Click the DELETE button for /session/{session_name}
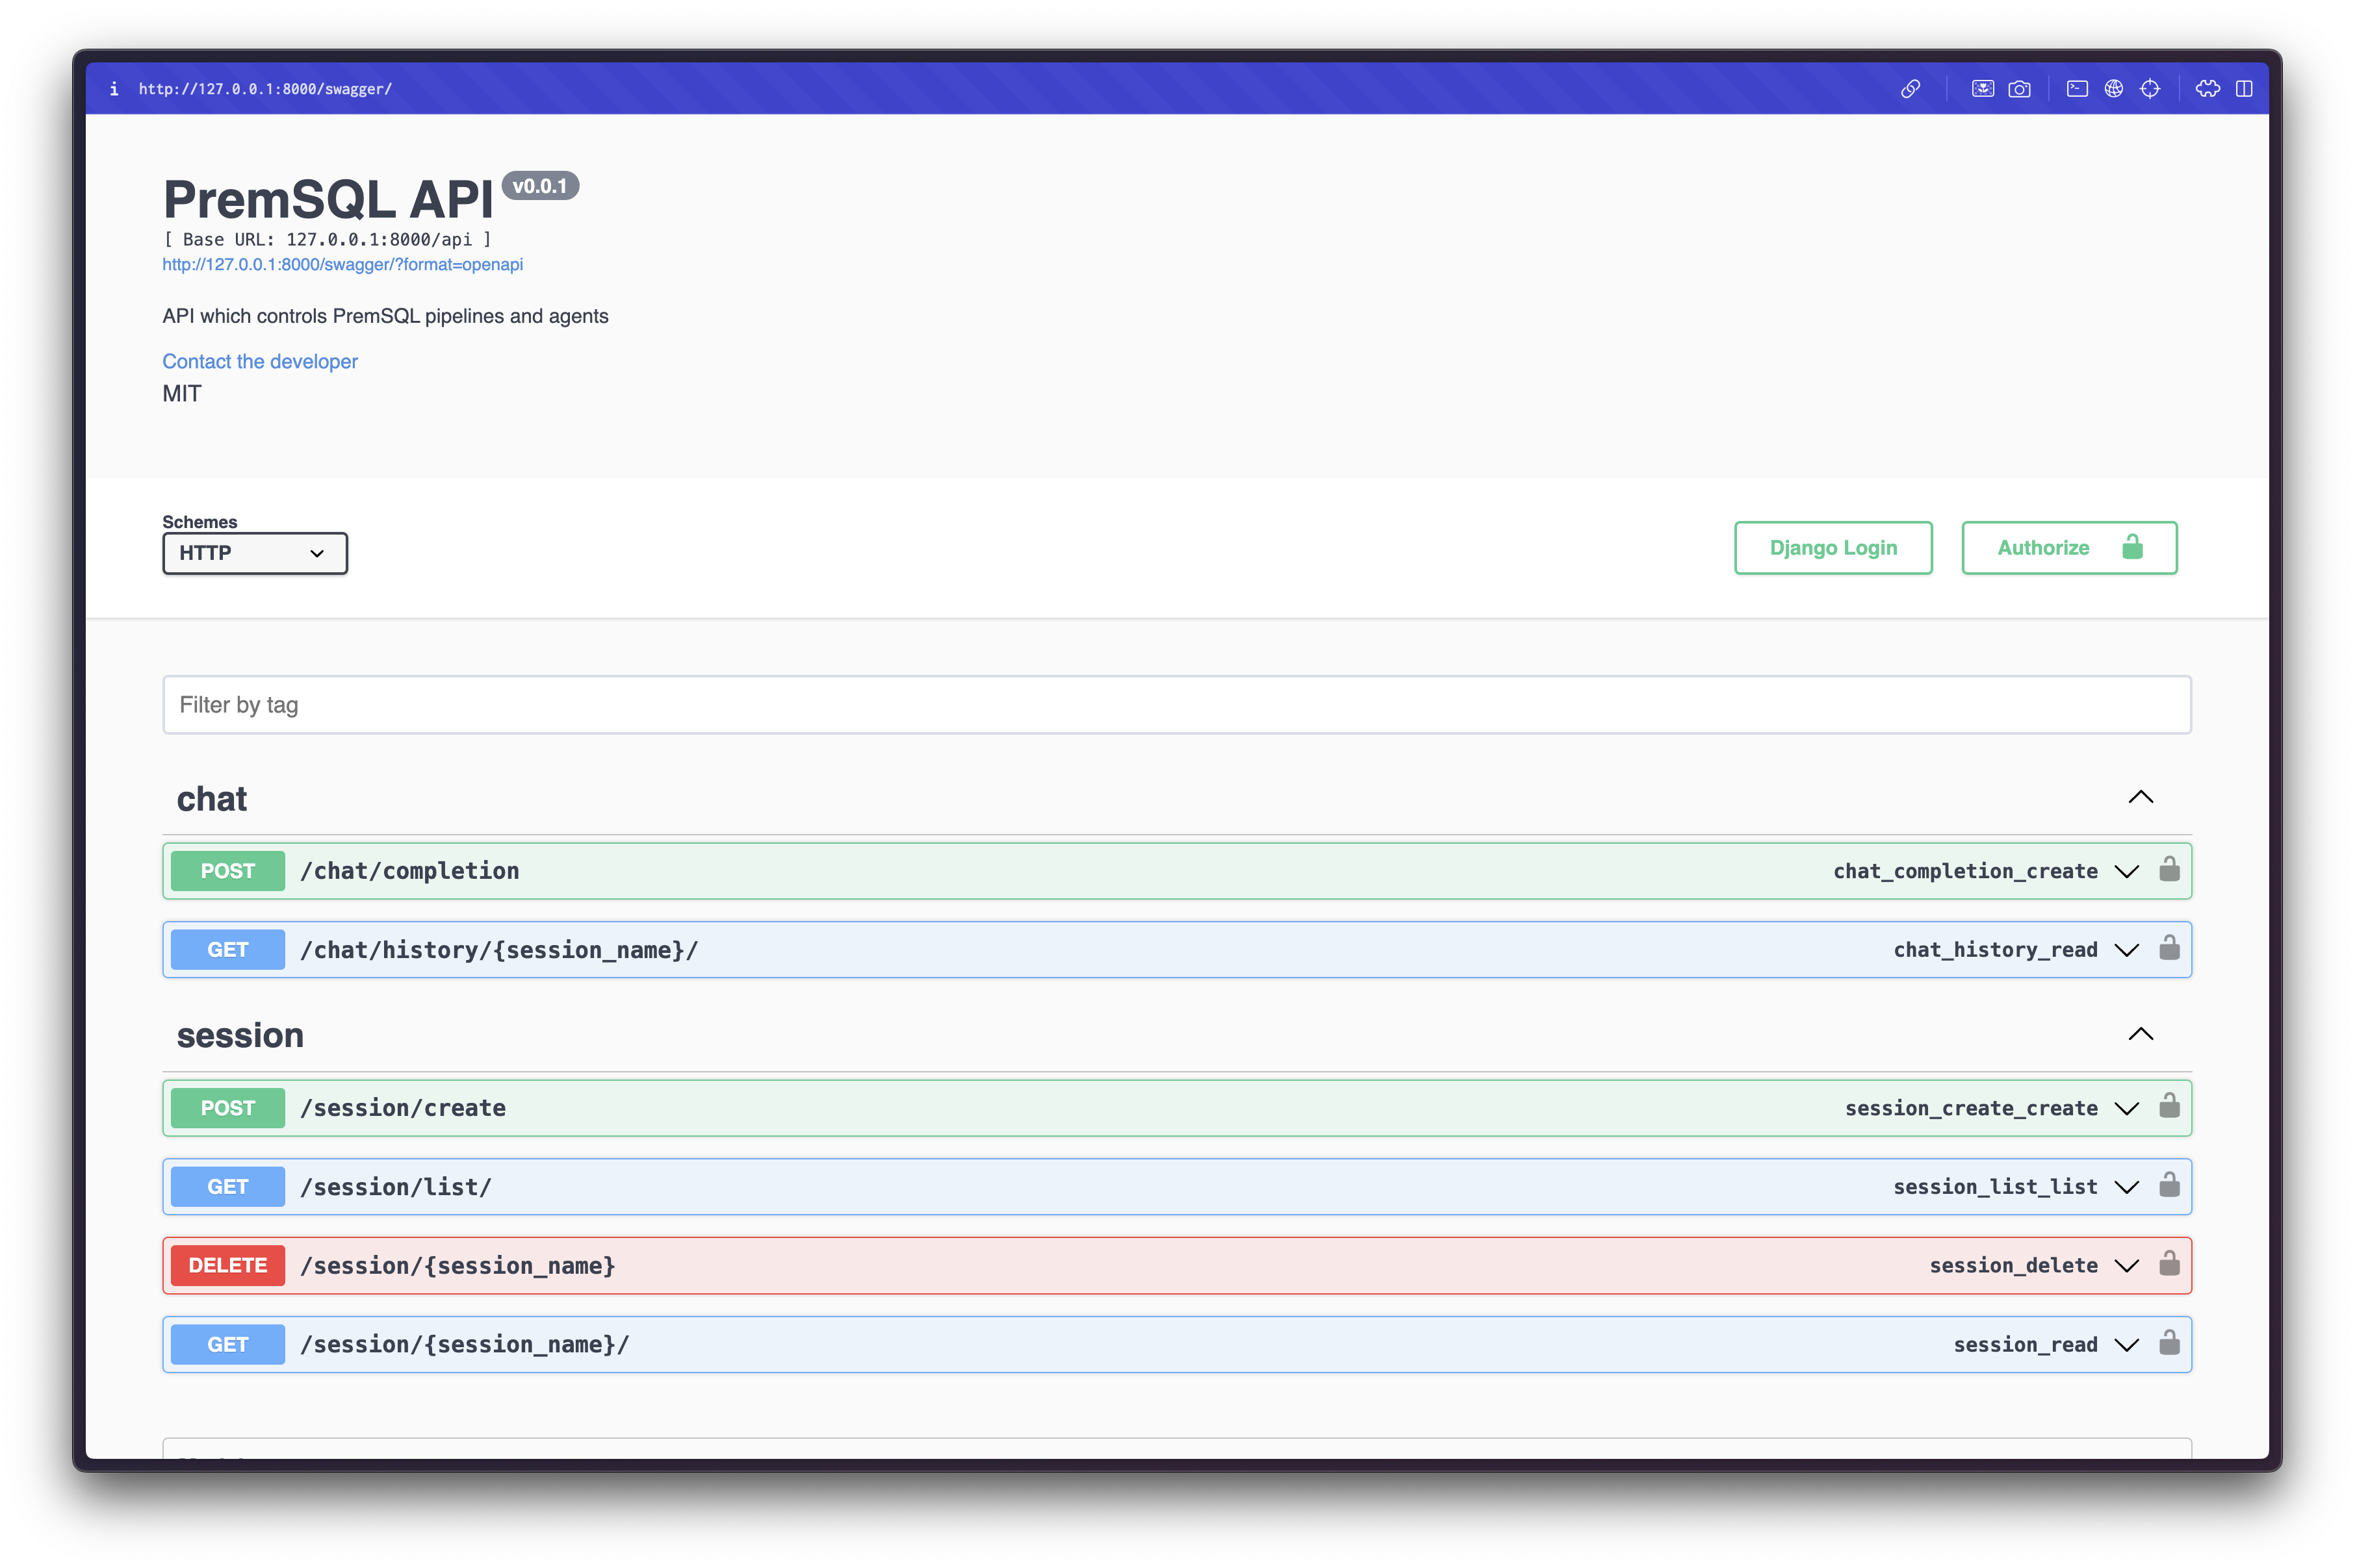This screenshot has width=2355, height=1568. (228, 1266)
